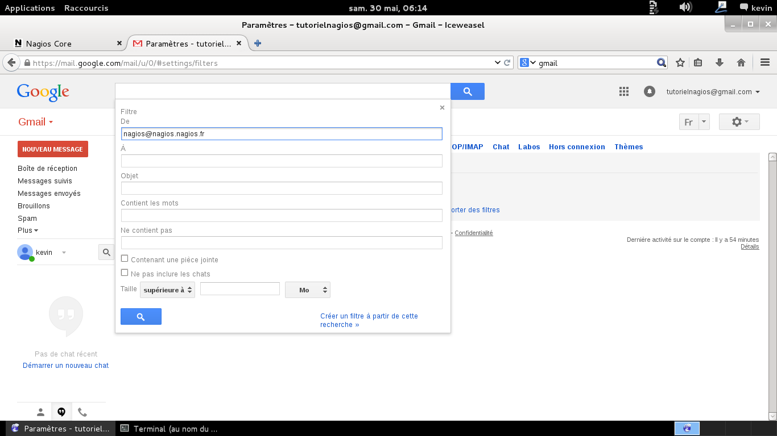Open the Brouillons folder

tap(34, 206)
